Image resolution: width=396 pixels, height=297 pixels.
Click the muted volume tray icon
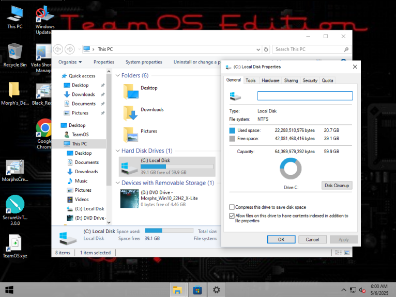point(362,290)
